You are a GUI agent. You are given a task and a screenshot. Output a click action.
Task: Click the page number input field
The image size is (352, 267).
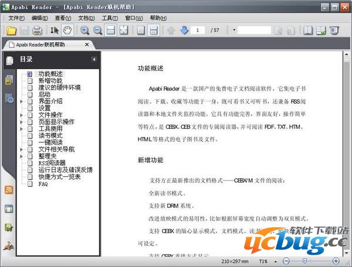point(199,30)
